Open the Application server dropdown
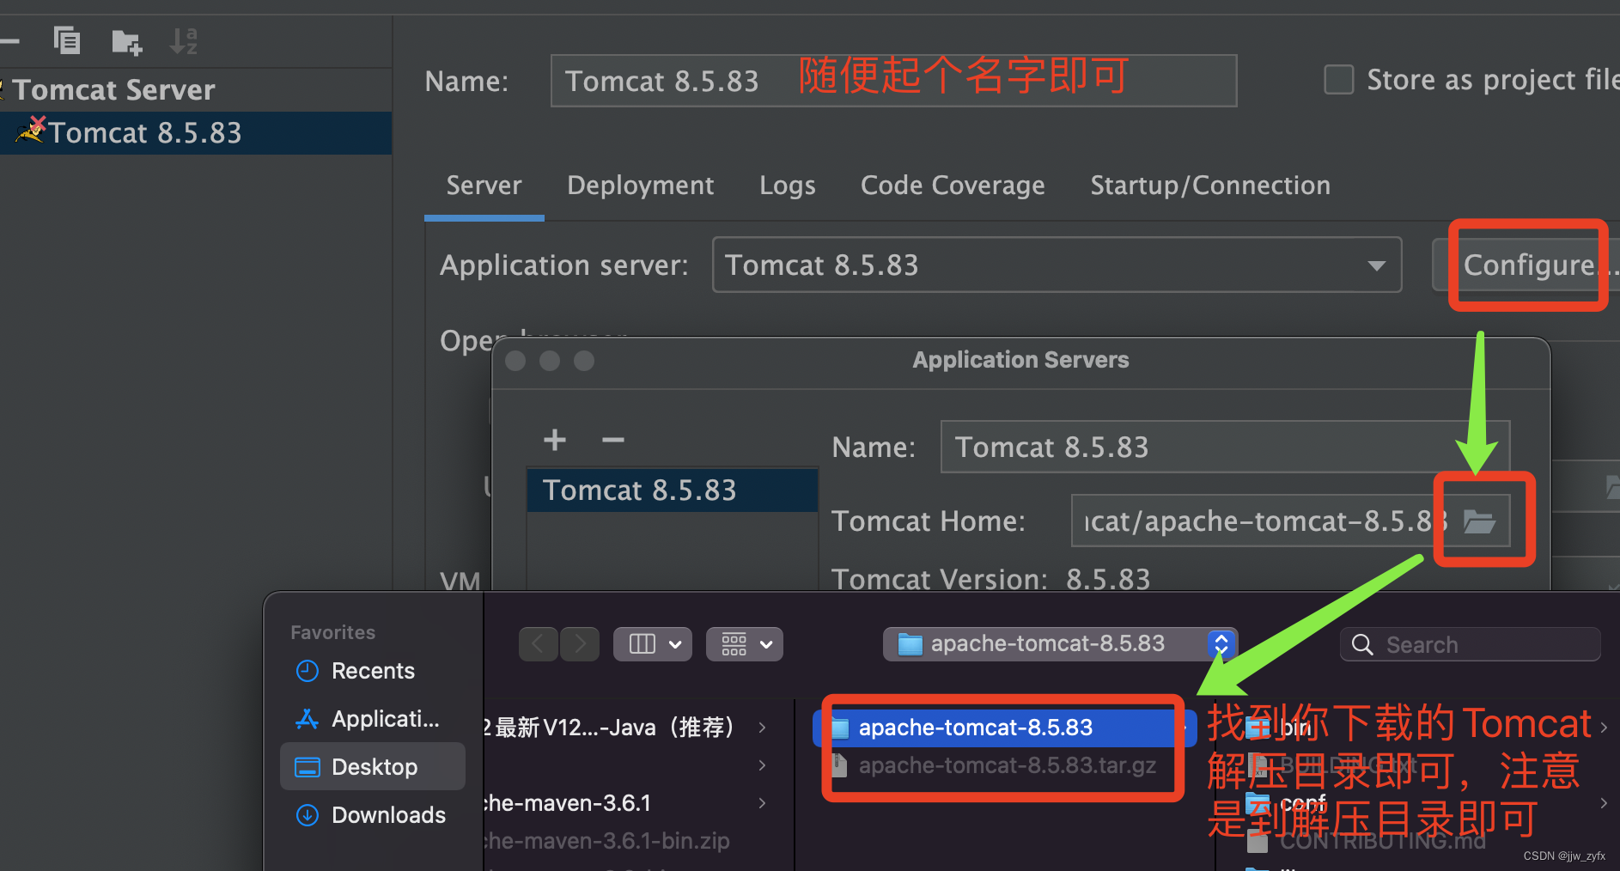This screenshot has height=871, width=1620. 1057,265
